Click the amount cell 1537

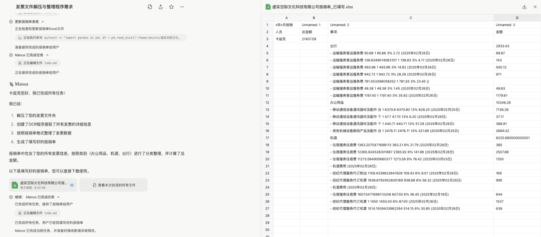click(x=517, y=201)
